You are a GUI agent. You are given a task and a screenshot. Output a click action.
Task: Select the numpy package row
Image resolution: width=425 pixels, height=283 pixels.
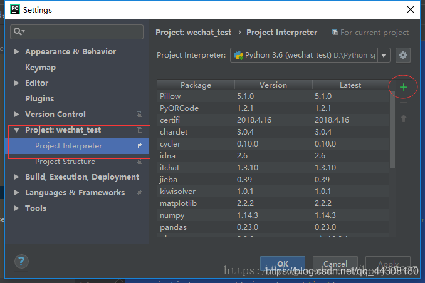(x=273, y=215)
